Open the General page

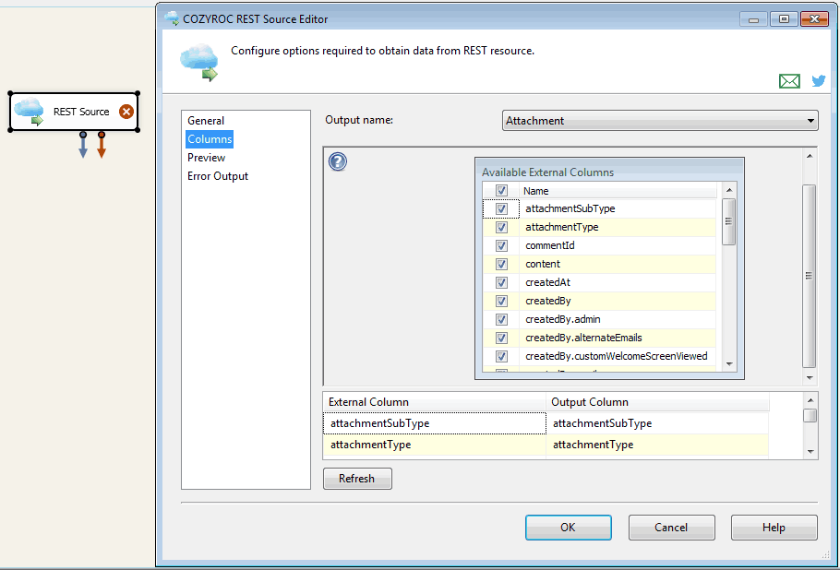(206, 121)
